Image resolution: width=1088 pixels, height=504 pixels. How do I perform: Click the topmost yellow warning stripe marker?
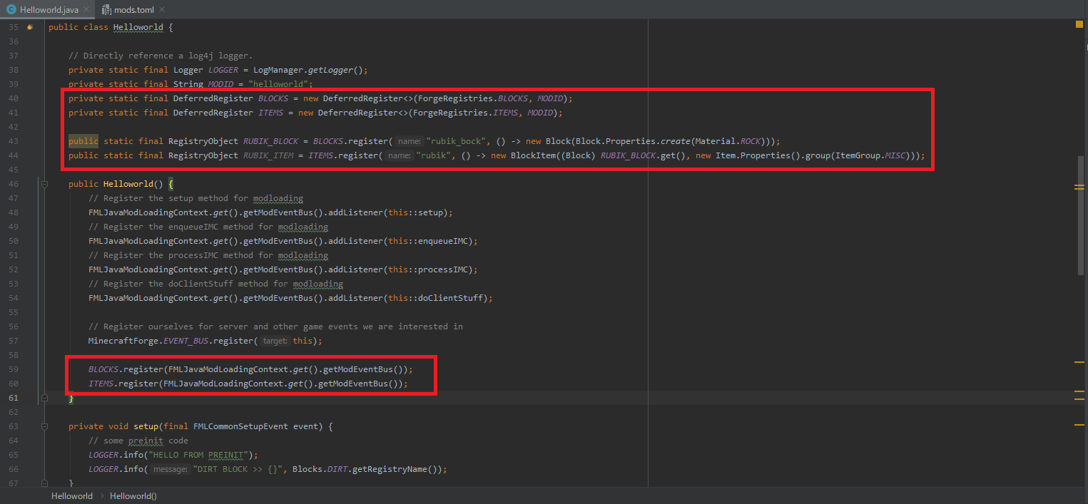(x=1079, y=187)
